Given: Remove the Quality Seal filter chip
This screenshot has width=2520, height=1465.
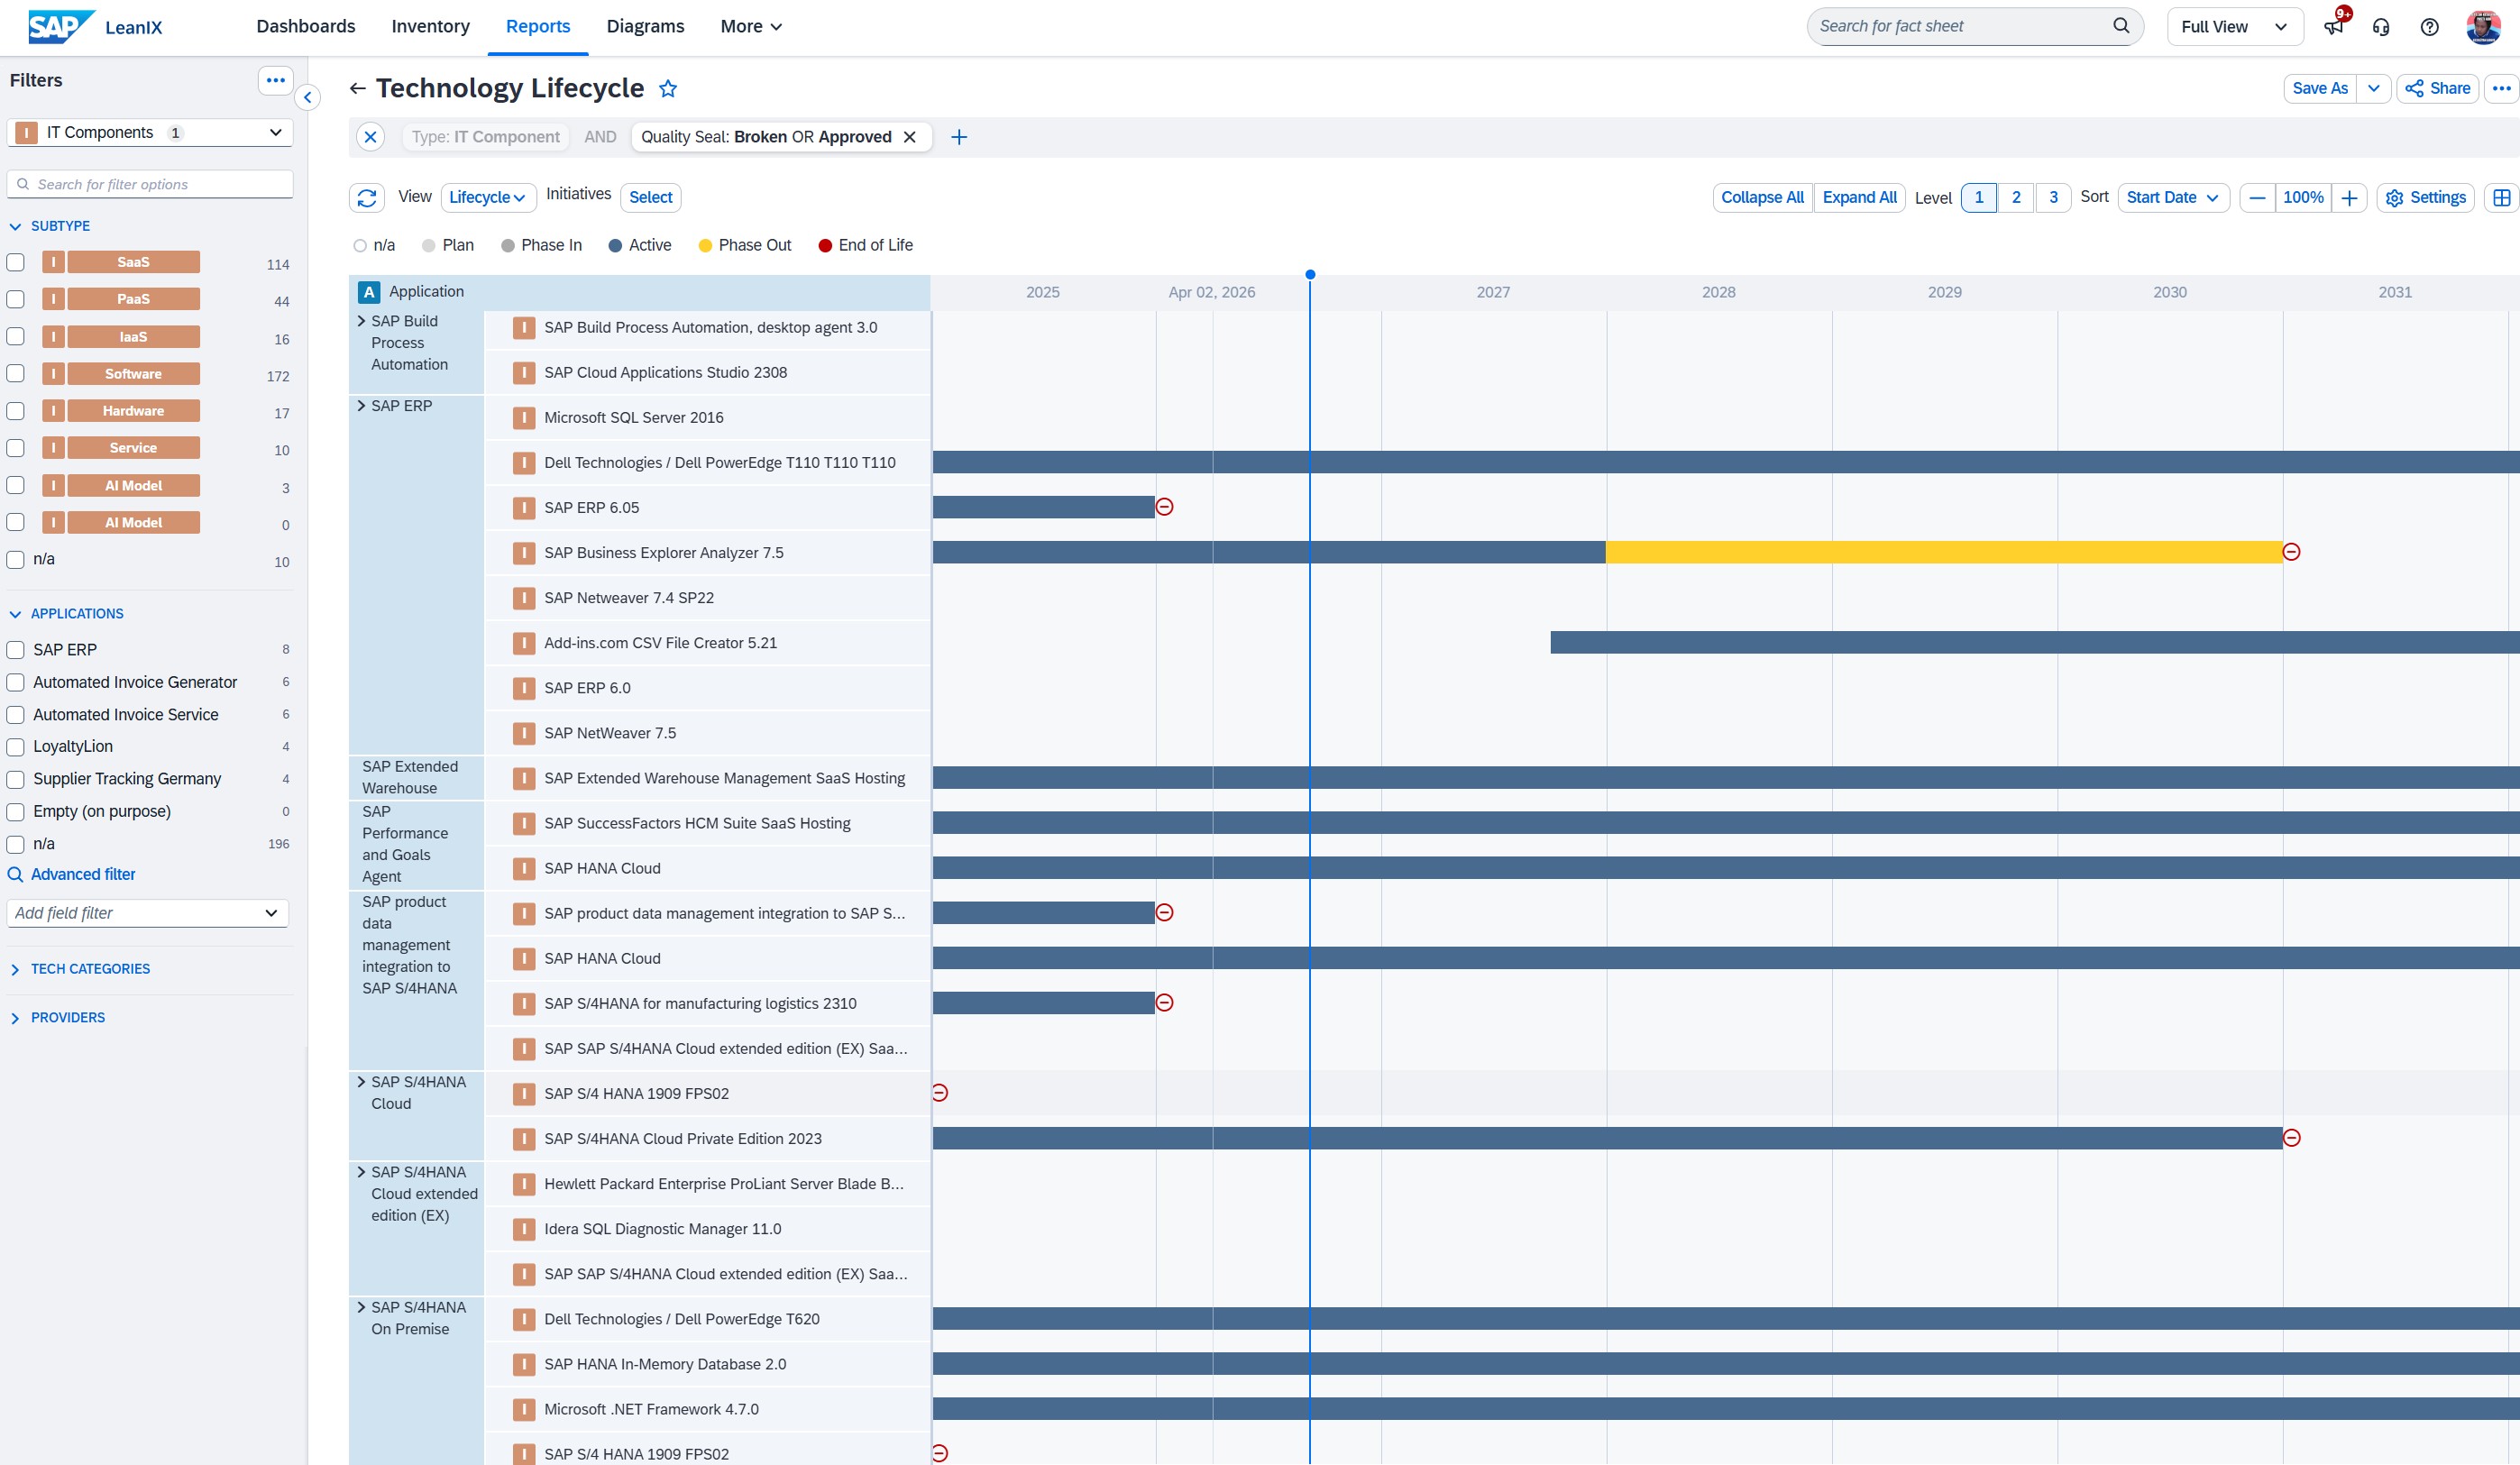Looking at the screenshot, I should (x=910, y=137).
